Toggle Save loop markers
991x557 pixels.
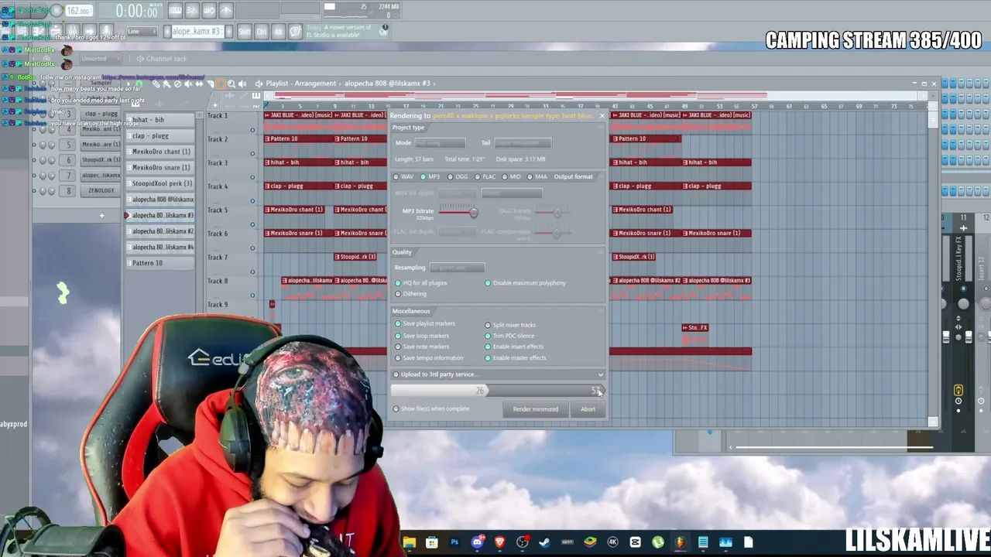[423, 336]
